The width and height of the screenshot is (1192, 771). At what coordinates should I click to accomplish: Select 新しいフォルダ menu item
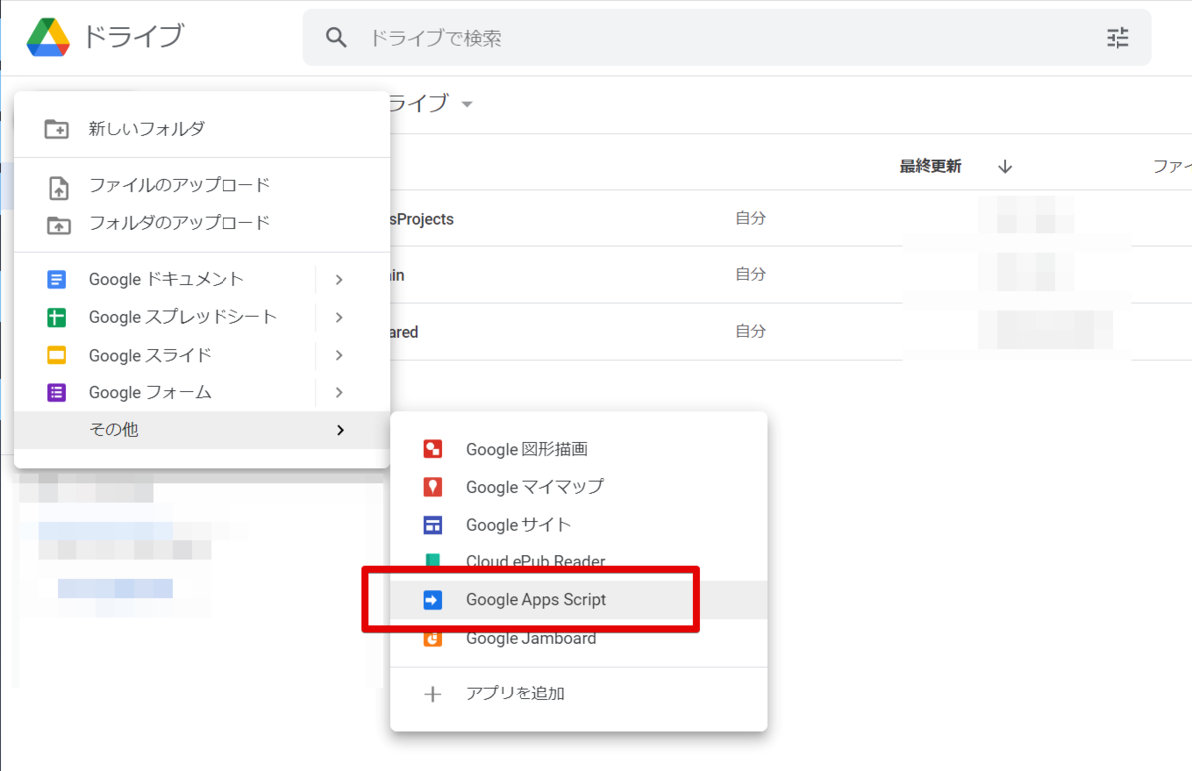pos(203,128)
